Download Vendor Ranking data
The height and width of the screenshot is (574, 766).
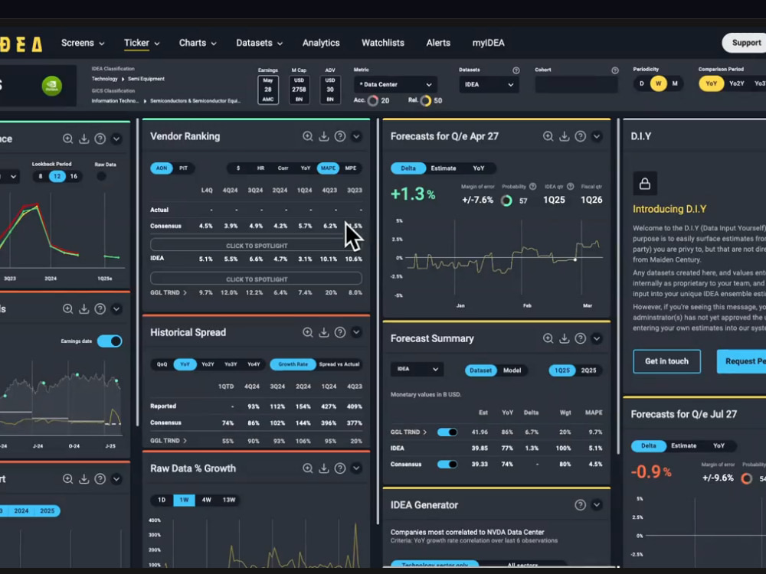tap(323, 136)
